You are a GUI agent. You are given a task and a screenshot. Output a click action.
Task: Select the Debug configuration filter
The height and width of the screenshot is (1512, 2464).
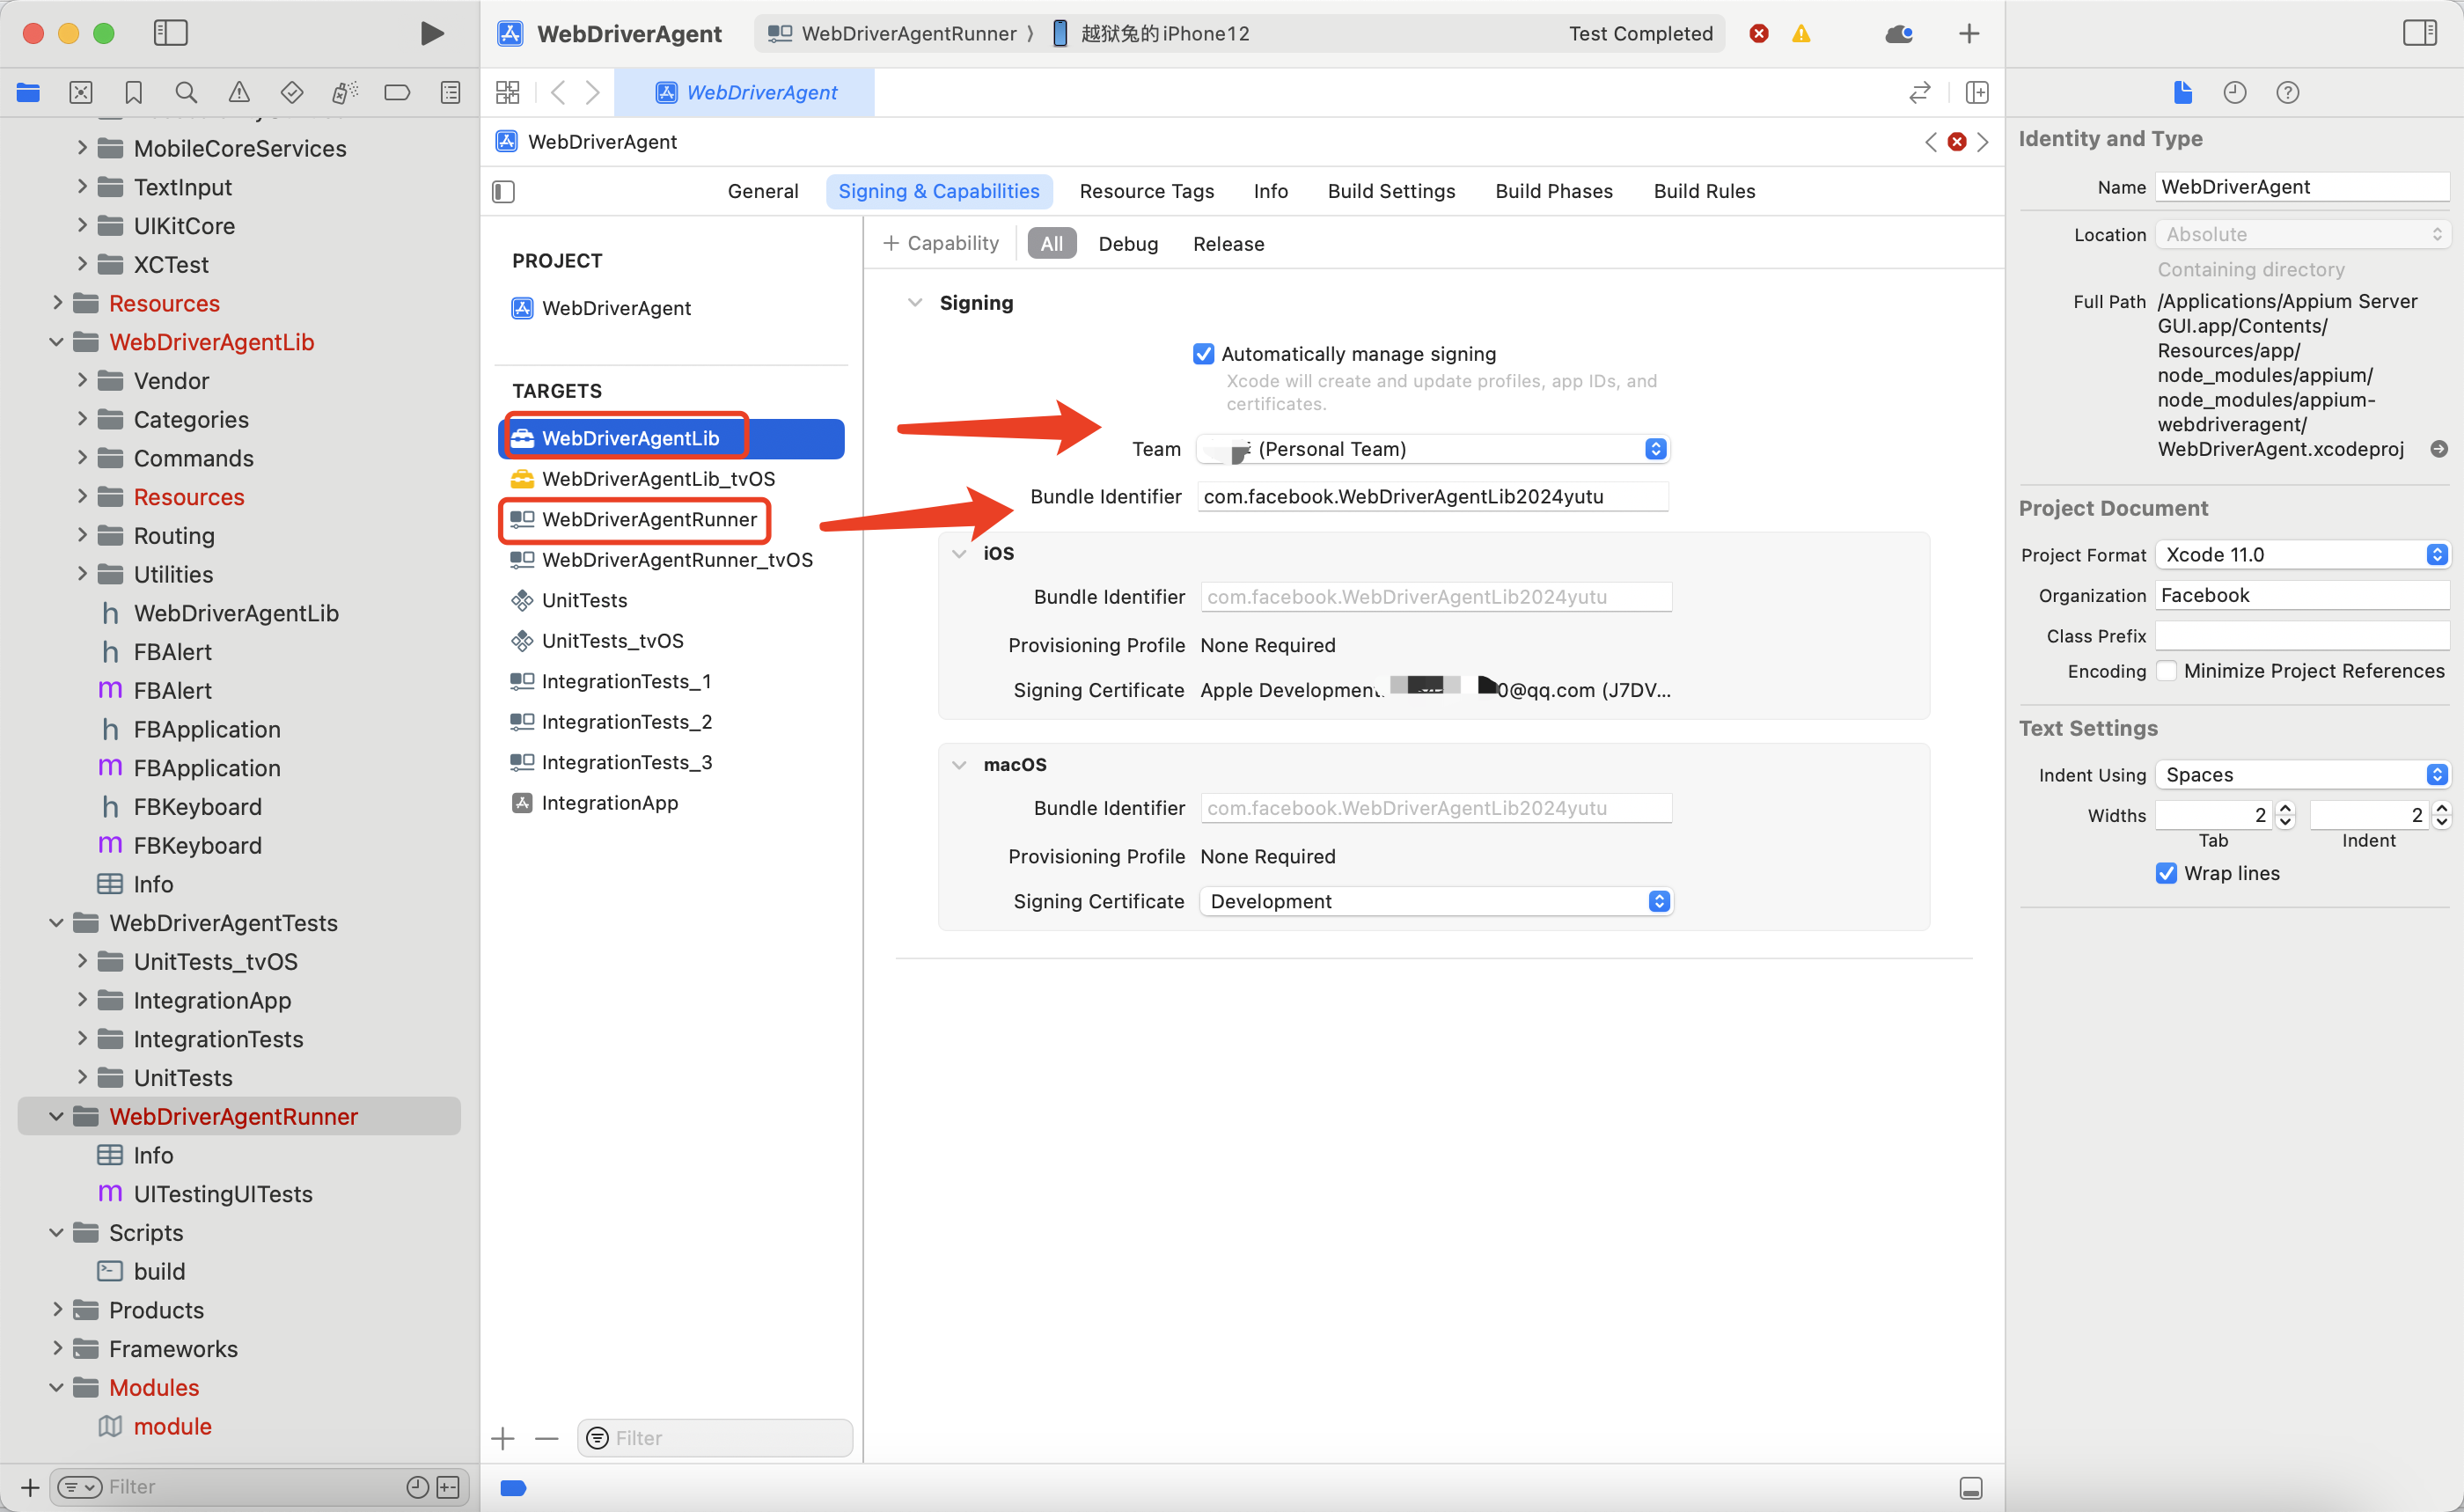tap(1128, 244)
